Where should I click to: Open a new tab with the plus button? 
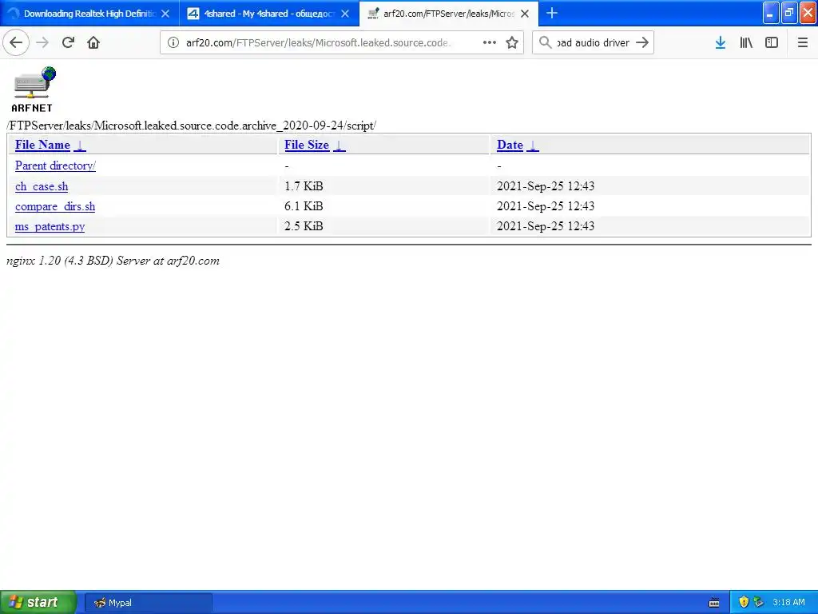551,14
